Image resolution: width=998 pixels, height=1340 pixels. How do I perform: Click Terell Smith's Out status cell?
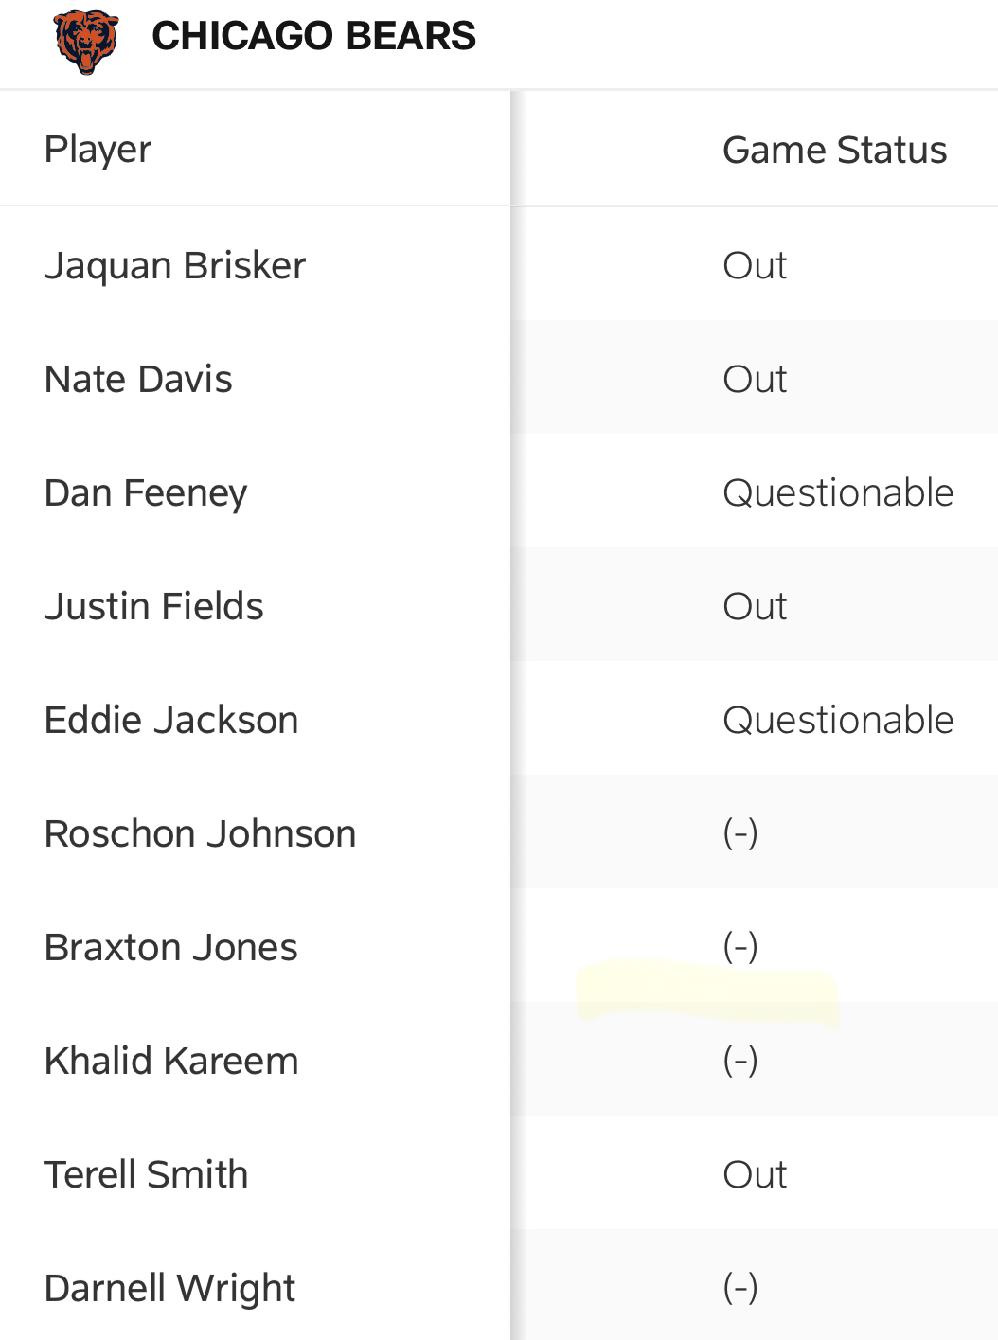tap(755, 1174)
